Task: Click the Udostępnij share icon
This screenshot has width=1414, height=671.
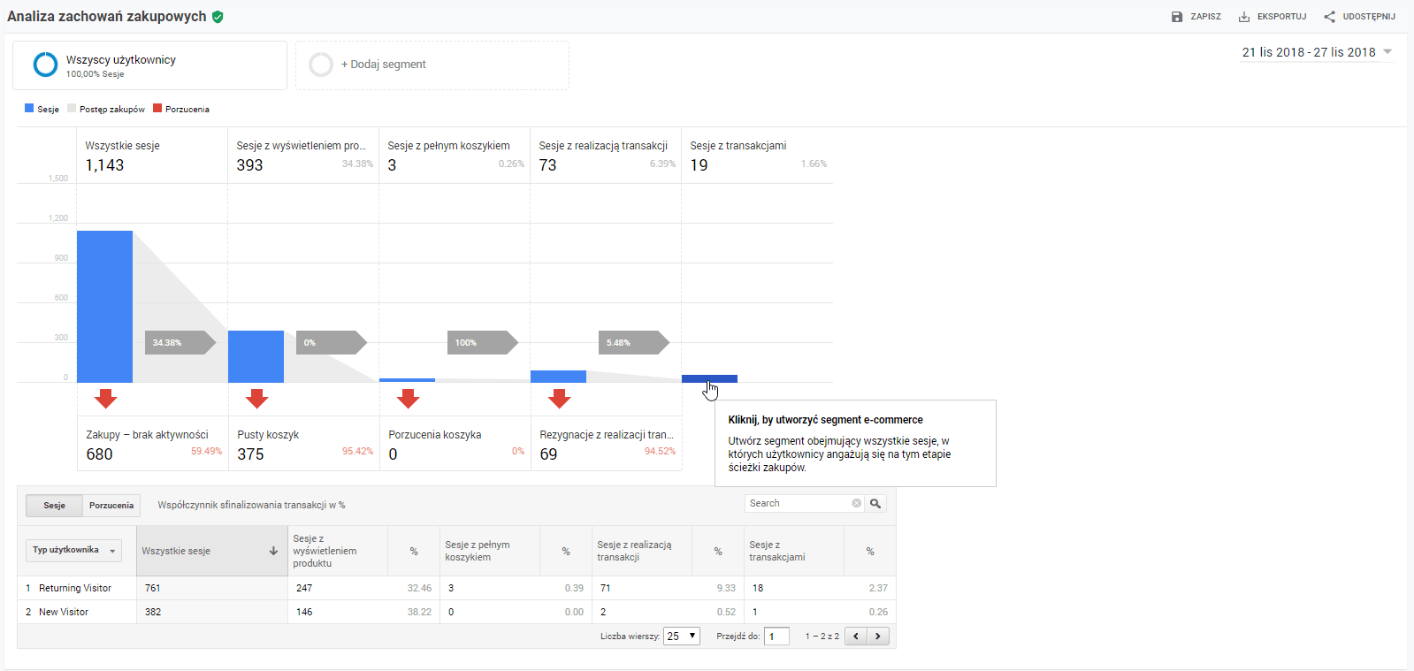Action: click(1329, 17)
